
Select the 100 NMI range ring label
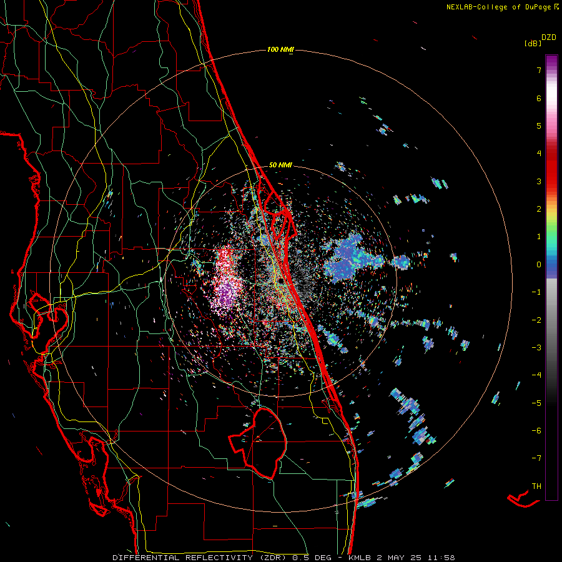[280, 49]
